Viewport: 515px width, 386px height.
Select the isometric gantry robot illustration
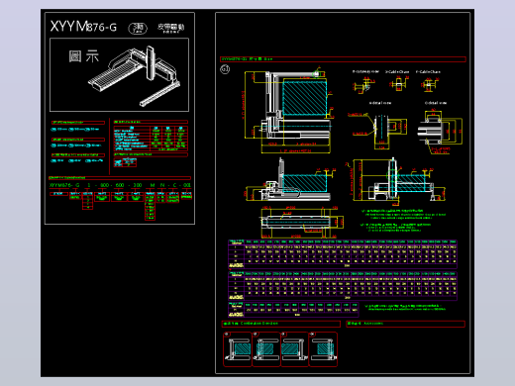(135, 76)
